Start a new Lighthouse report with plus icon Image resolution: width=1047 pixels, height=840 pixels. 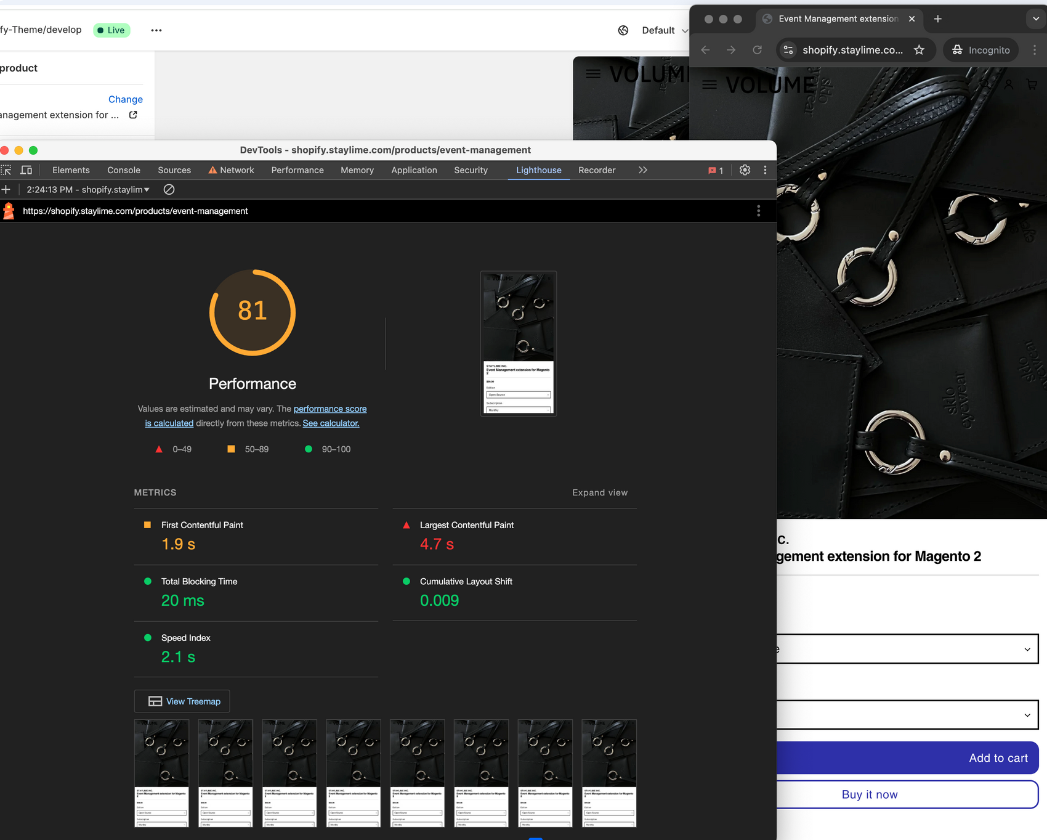click(6, 189)
